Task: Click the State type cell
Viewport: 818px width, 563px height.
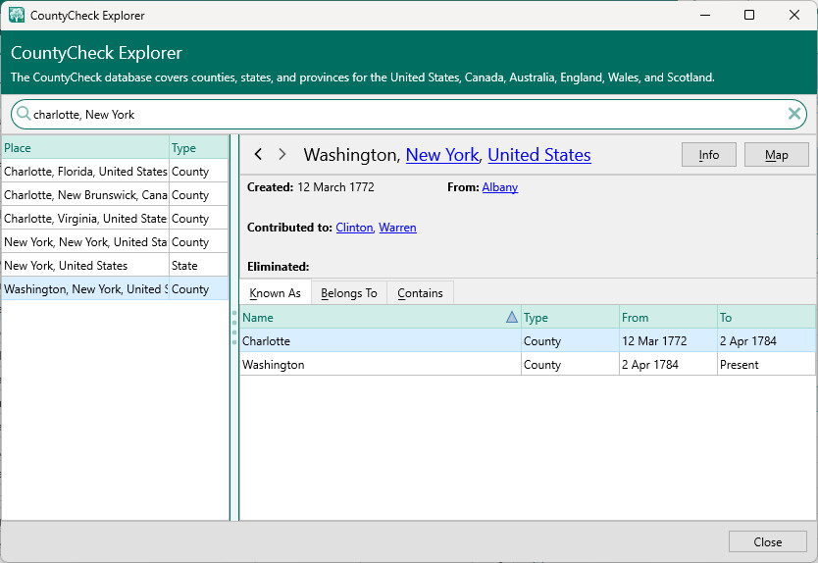Action: click(199, 265)
